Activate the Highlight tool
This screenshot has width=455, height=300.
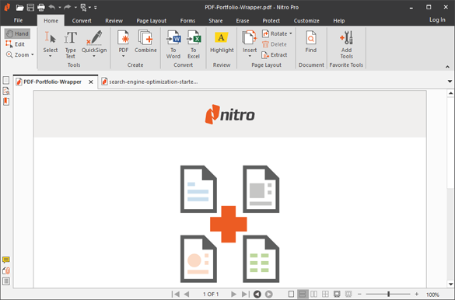(x=222, y=41)
